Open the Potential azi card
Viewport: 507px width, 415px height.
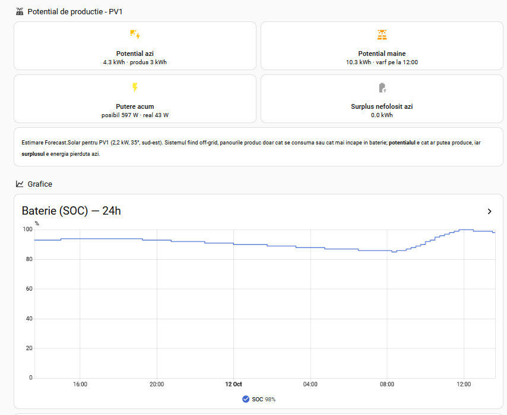(x=135, y=46)
